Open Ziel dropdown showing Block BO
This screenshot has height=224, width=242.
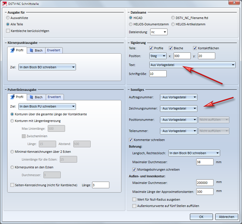[x=47, y=67]
